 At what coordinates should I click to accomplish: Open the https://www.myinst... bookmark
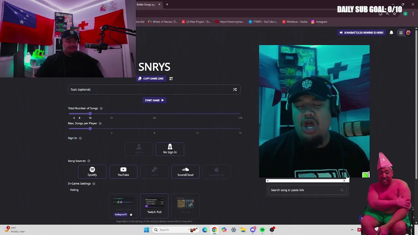tap(229, 22)
